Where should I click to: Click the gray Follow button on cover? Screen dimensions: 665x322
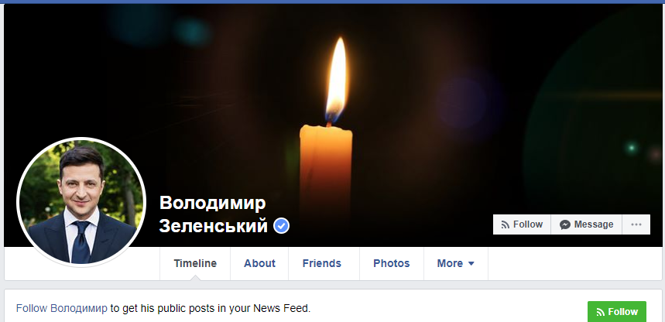point(522,224)
